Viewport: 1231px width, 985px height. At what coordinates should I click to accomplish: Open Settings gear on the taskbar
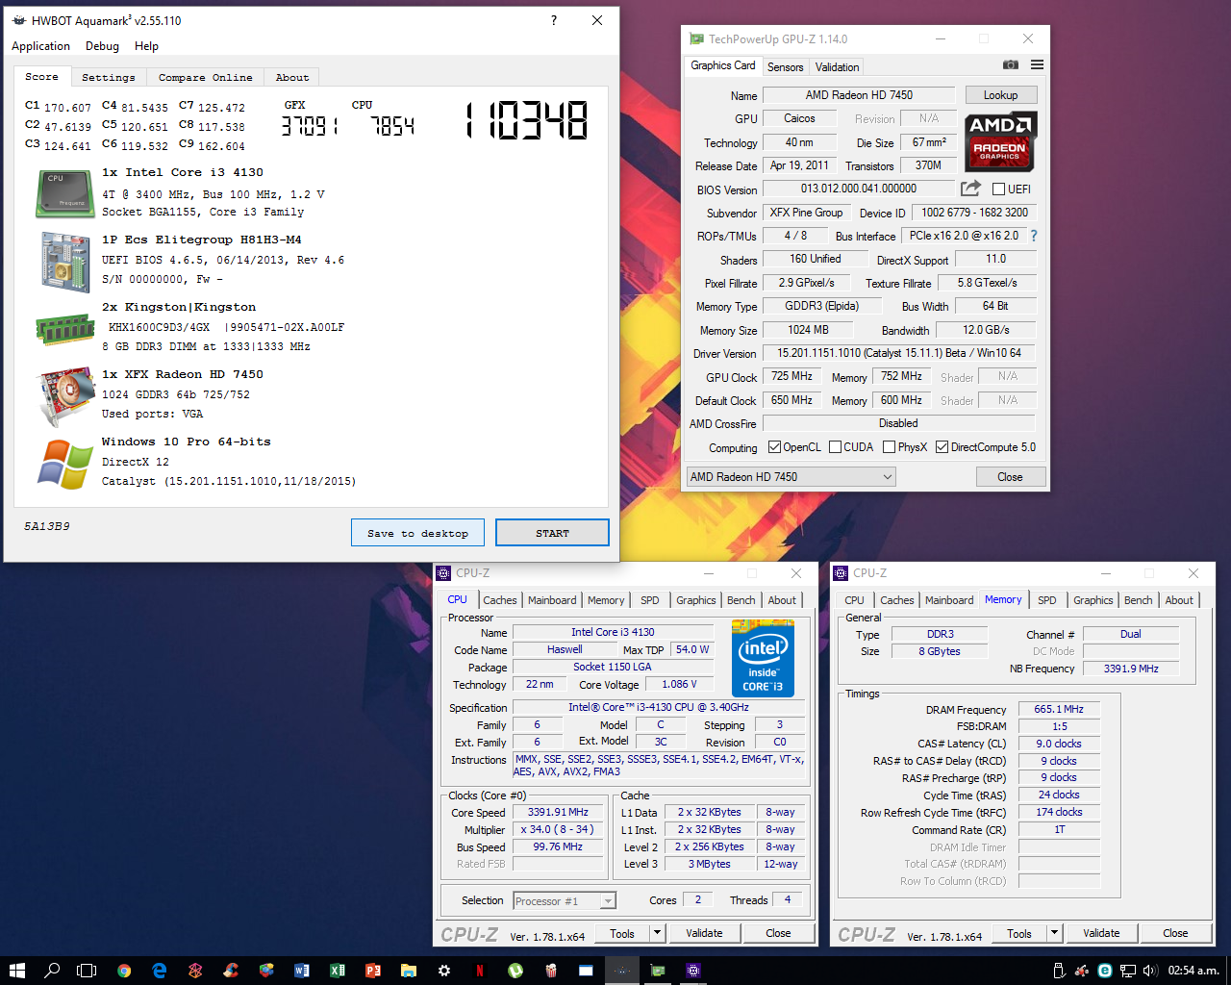coord(444,971)
